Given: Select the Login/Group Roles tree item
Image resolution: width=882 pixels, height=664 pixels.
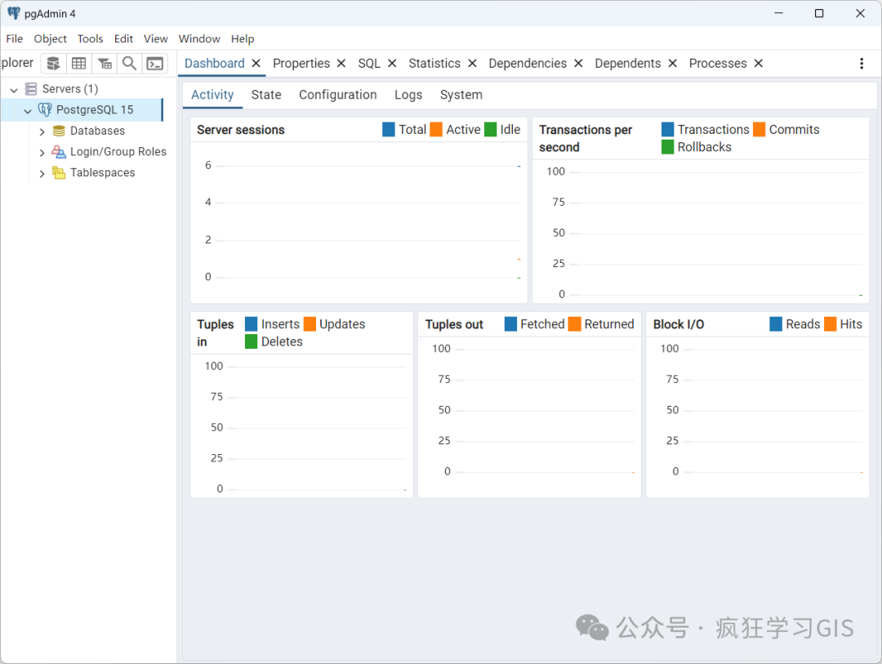Looking at the screenshot, I should [118, 151].
